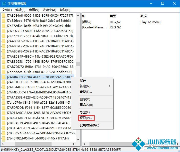Click folder icon of {7B3BC2A0-AA50-4ae7-BD44-B03649EC87C2}
The height and width of the screenshot is (152, 180).
4,133
